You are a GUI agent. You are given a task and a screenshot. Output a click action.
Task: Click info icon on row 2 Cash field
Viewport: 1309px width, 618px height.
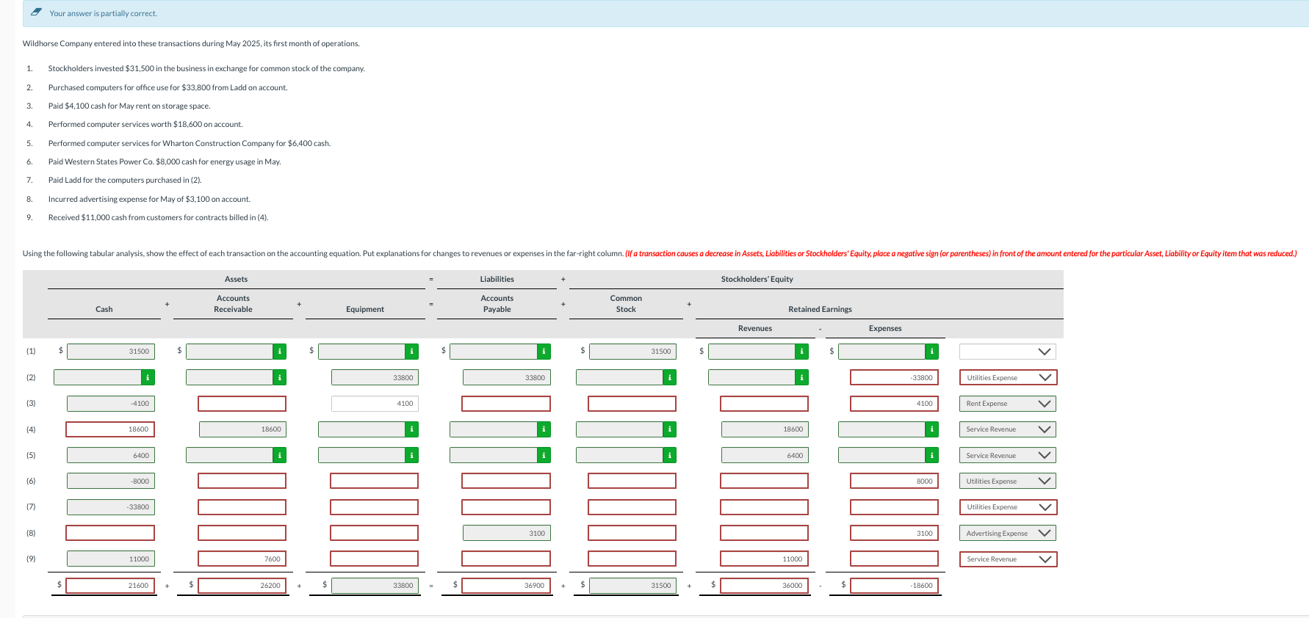(148, 377)
